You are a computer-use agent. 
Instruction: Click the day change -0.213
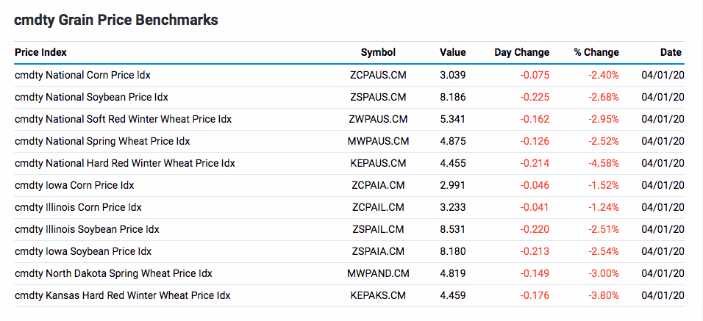pyautogui.click(x=535, y=251)
